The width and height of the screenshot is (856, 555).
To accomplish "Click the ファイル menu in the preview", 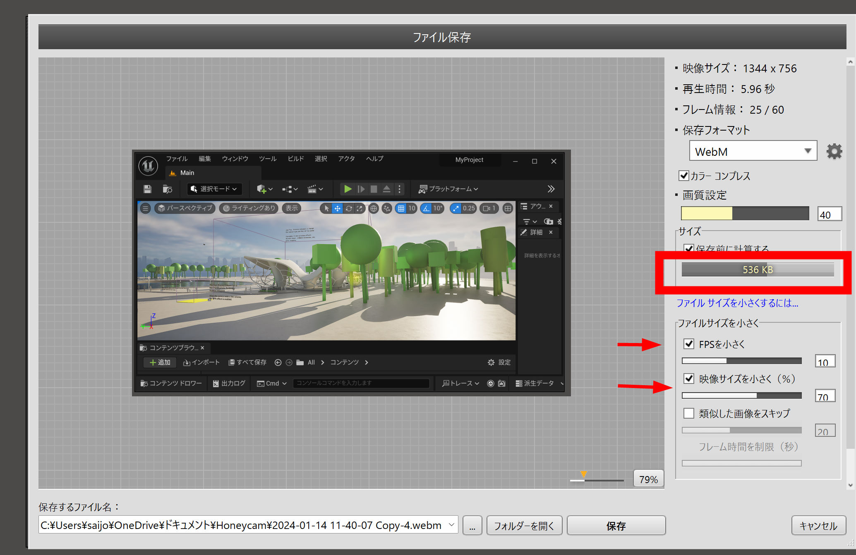I will point(177,159).
